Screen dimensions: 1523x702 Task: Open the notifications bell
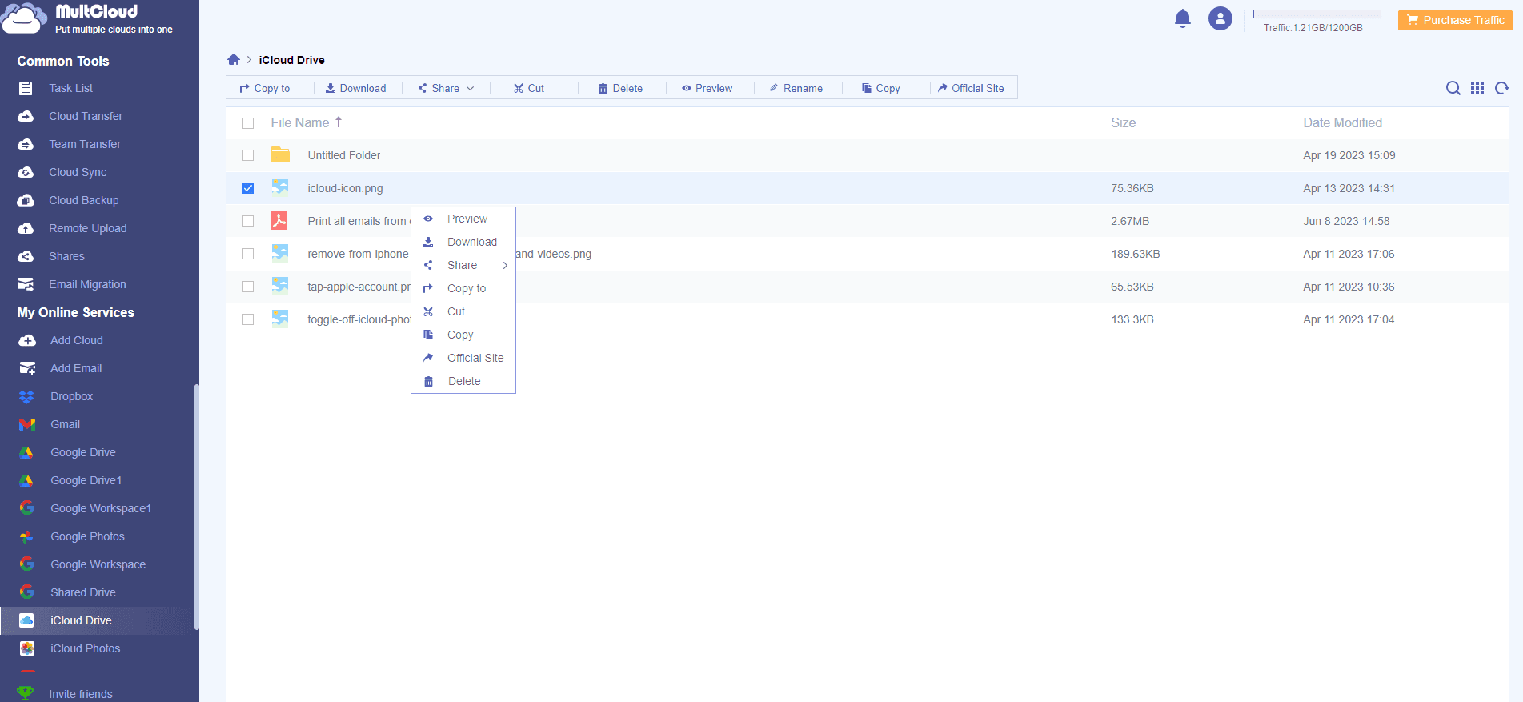pyautogui.click(x=1182, y=18)
